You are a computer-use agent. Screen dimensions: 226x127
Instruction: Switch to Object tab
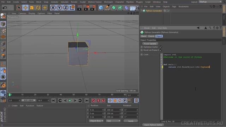pos(159,36)
